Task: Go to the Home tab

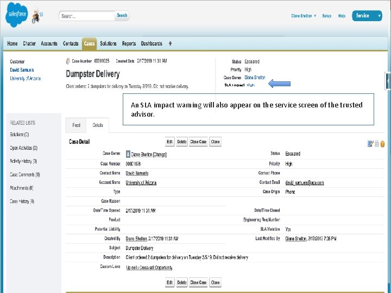Action: click(x=12, y=43)
